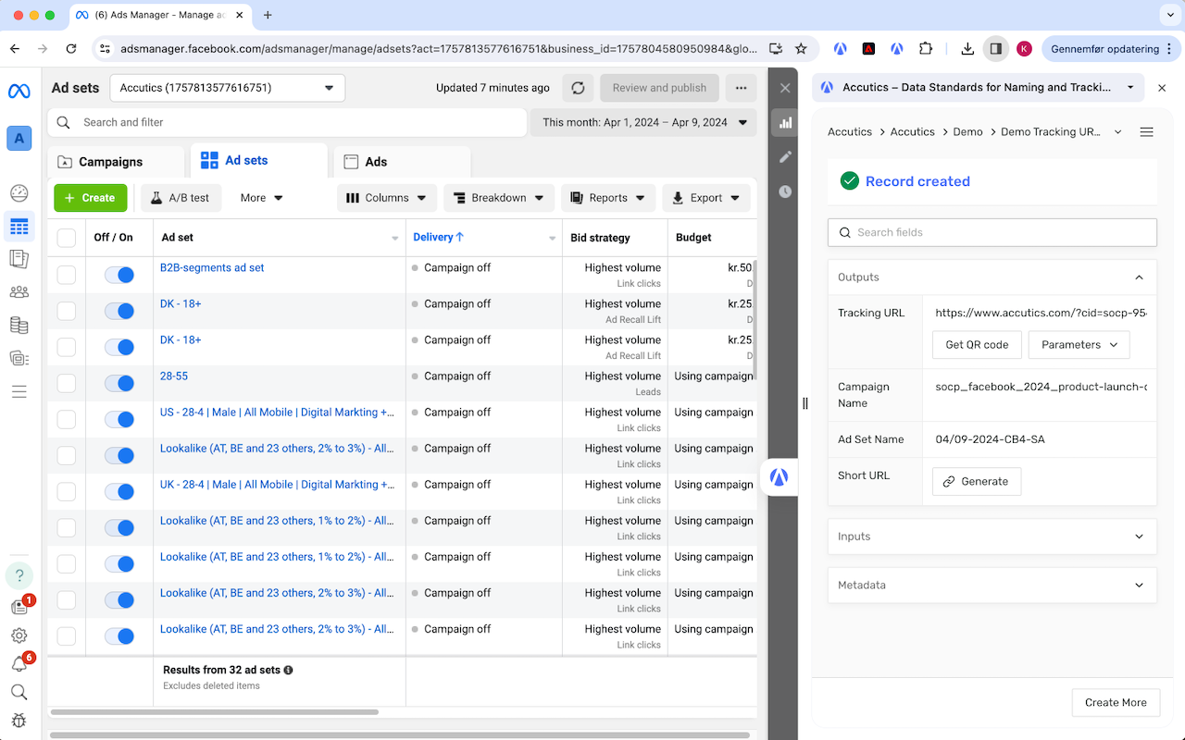
Task: Check the select-all ad sets checkbox
Action: pyautogui.click(x=67, y=238)
